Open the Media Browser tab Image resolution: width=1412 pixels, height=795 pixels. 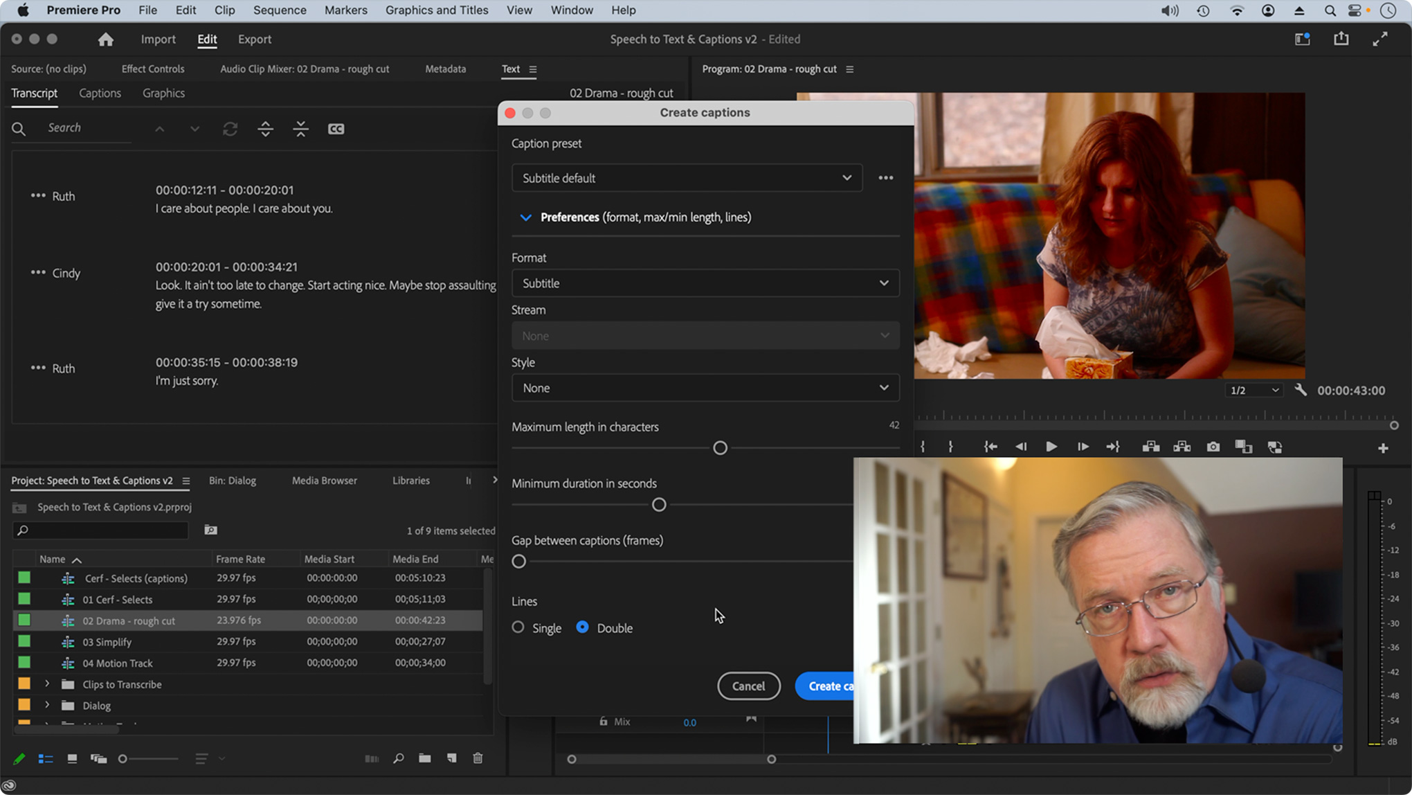click(x=324, y=480)
